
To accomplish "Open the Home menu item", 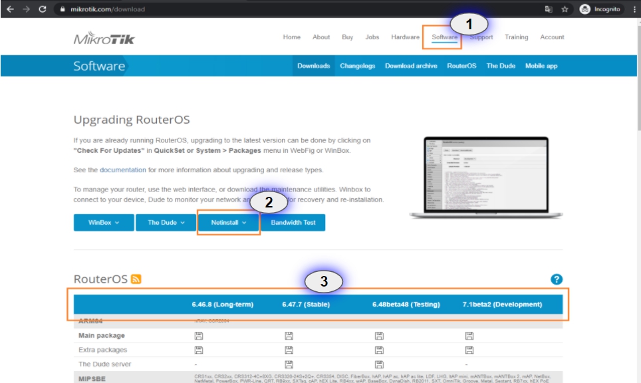I will (x=292, y=37).
